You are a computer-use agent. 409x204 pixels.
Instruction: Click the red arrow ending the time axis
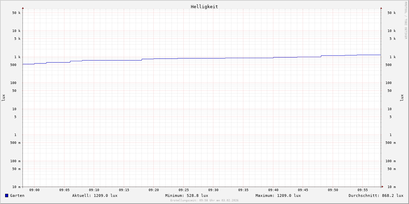(382, 187)
